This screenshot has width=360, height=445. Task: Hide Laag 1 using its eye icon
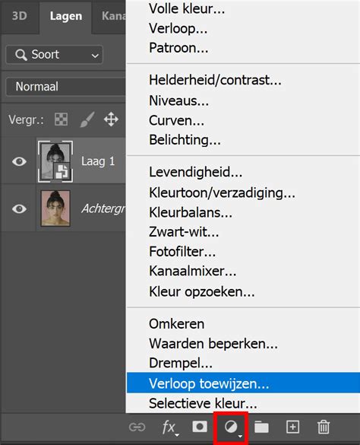(x=19, y=161)
